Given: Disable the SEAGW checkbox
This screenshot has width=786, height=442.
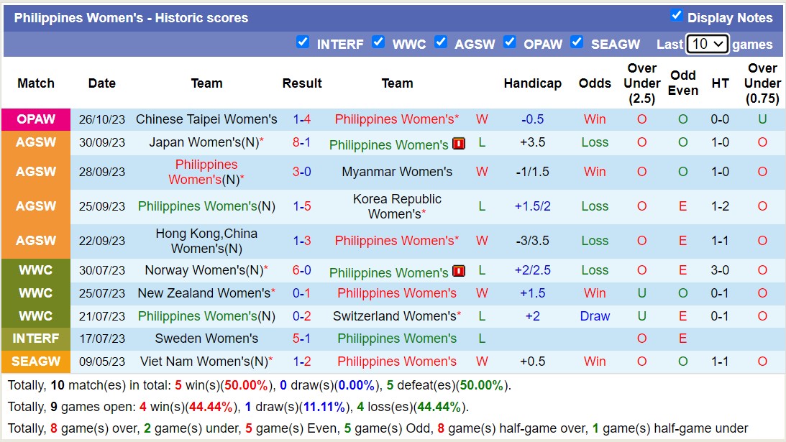Looking at the screenshot, I should coord(577,42).
